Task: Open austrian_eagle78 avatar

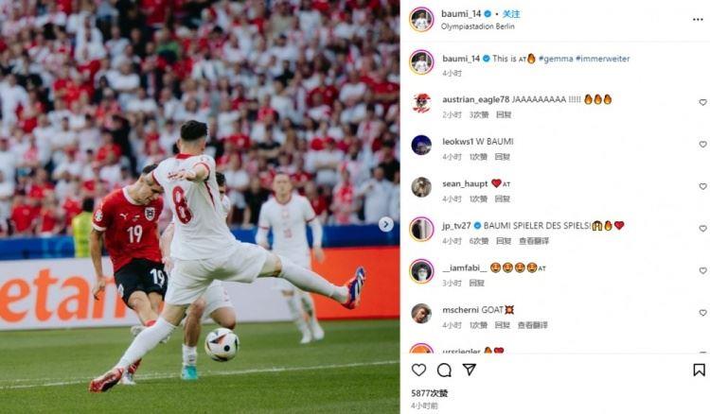Action: point(421,103)
